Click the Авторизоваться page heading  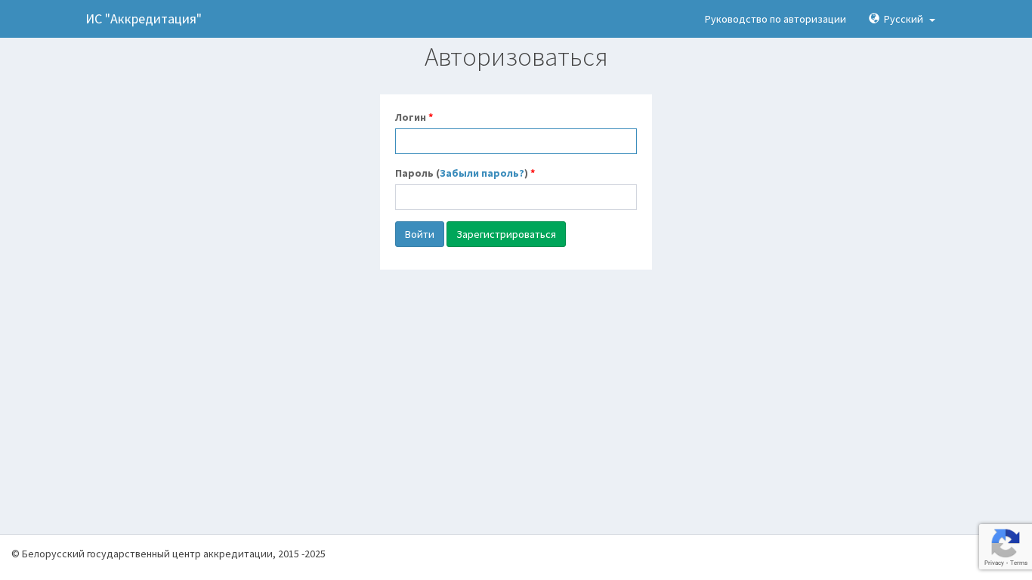(x=515, y=57)
